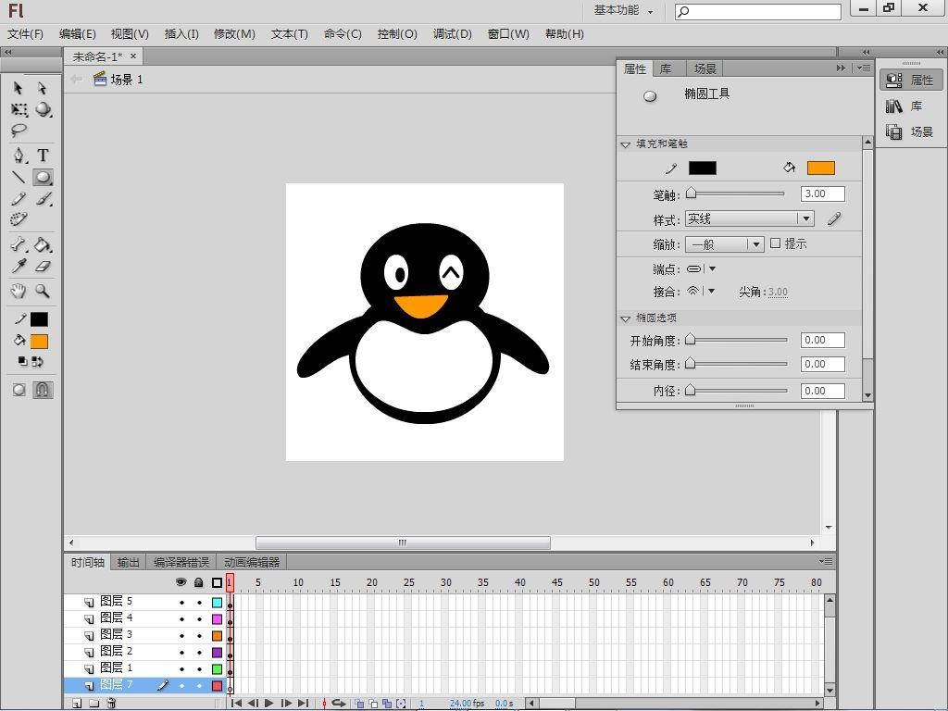The height and width of the screenshot is (711, 948).
Task: Click the new layer icon
Action: (x=77, y=704)
